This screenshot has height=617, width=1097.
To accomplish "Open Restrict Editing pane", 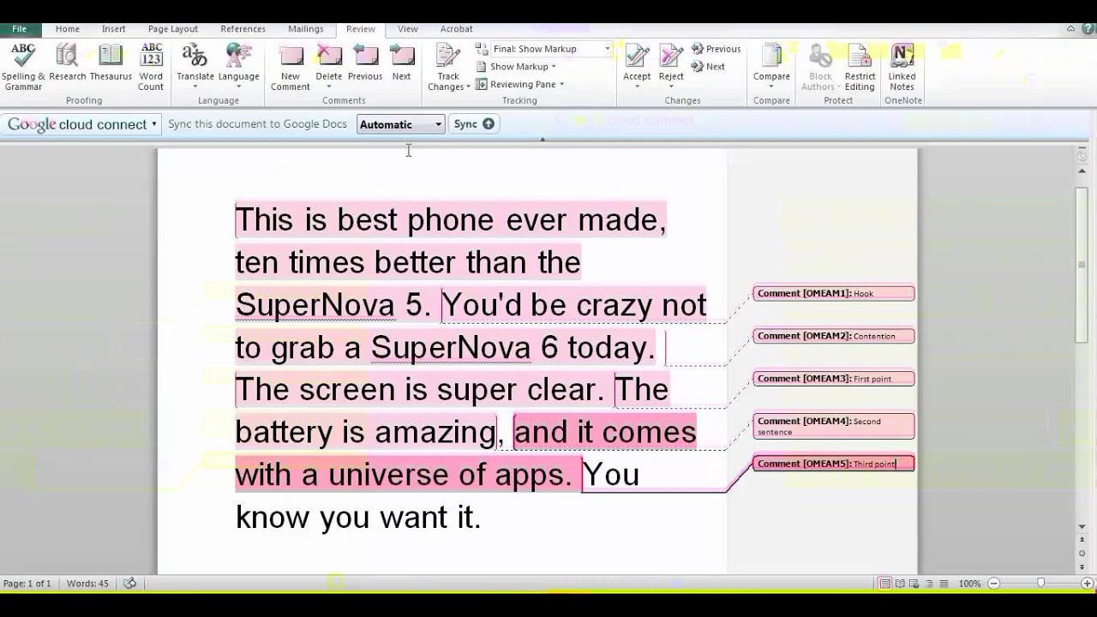I will [860, 68].
